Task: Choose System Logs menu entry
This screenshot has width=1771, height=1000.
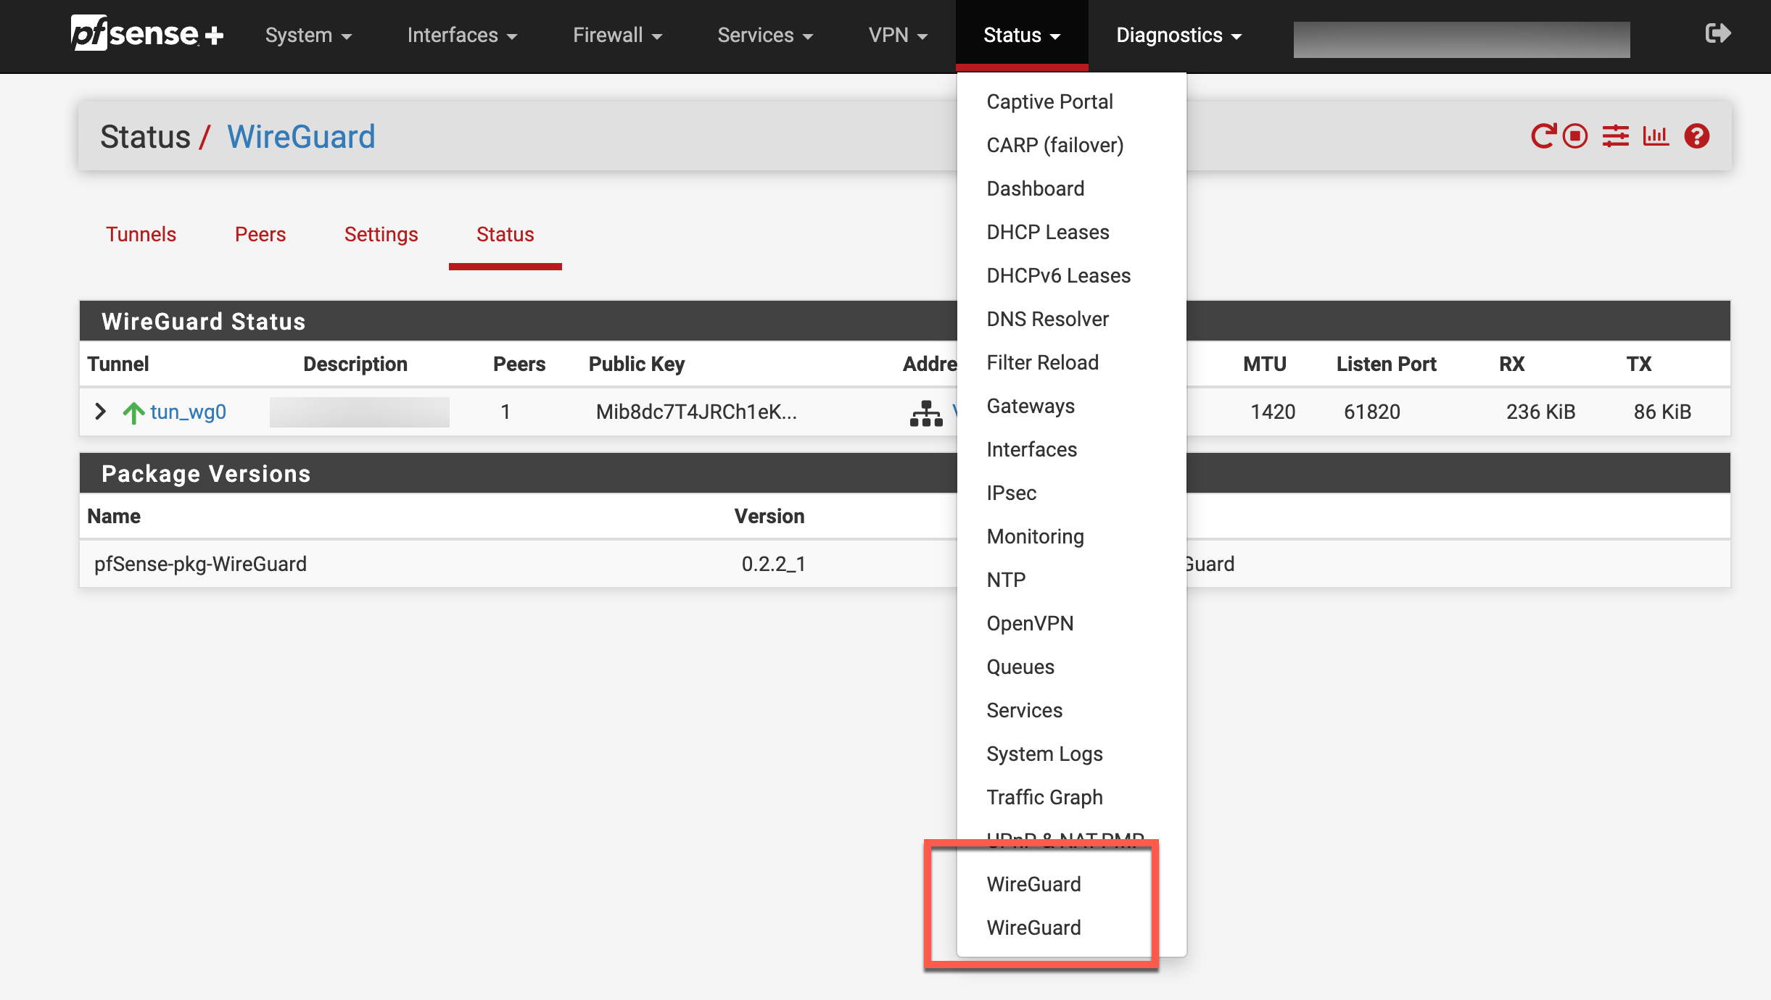Action: (1071, 754)
